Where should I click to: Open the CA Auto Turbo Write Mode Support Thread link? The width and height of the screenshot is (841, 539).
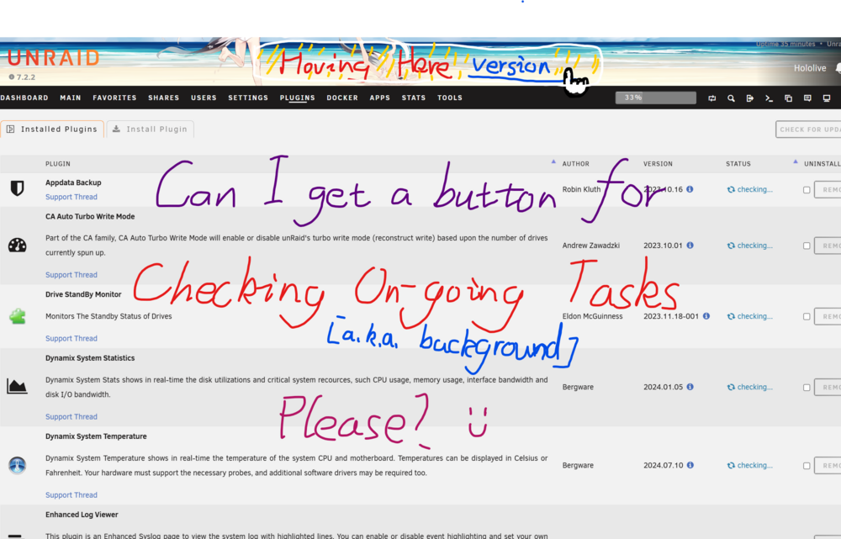(x=71, y=275)
